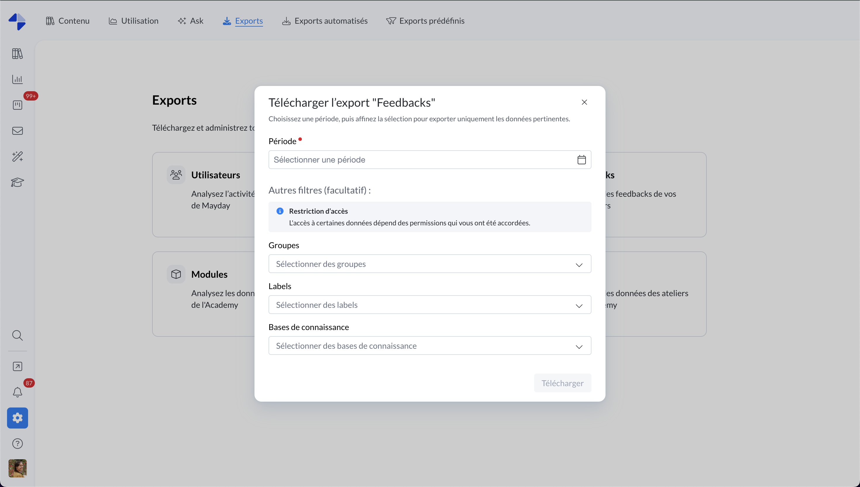The image size is (860, 487).
Task: Expand the Bases de connaissance dropdown
Action: click(430, 346)
